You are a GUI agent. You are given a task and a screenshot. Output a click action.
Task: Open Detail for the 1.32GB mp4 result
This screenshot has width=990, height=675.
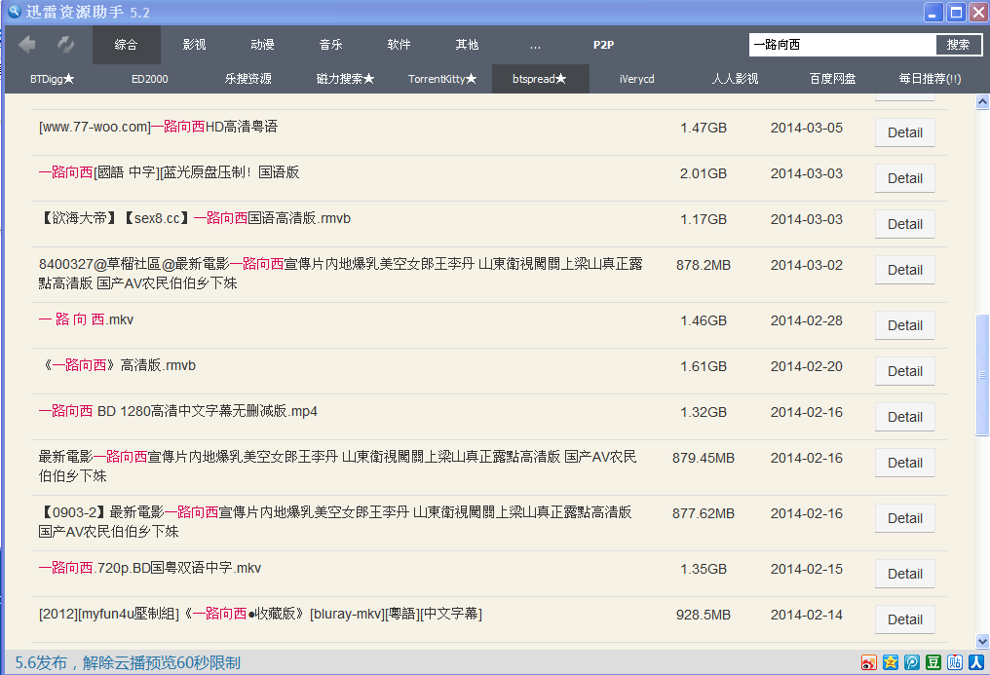pos(905,417)
